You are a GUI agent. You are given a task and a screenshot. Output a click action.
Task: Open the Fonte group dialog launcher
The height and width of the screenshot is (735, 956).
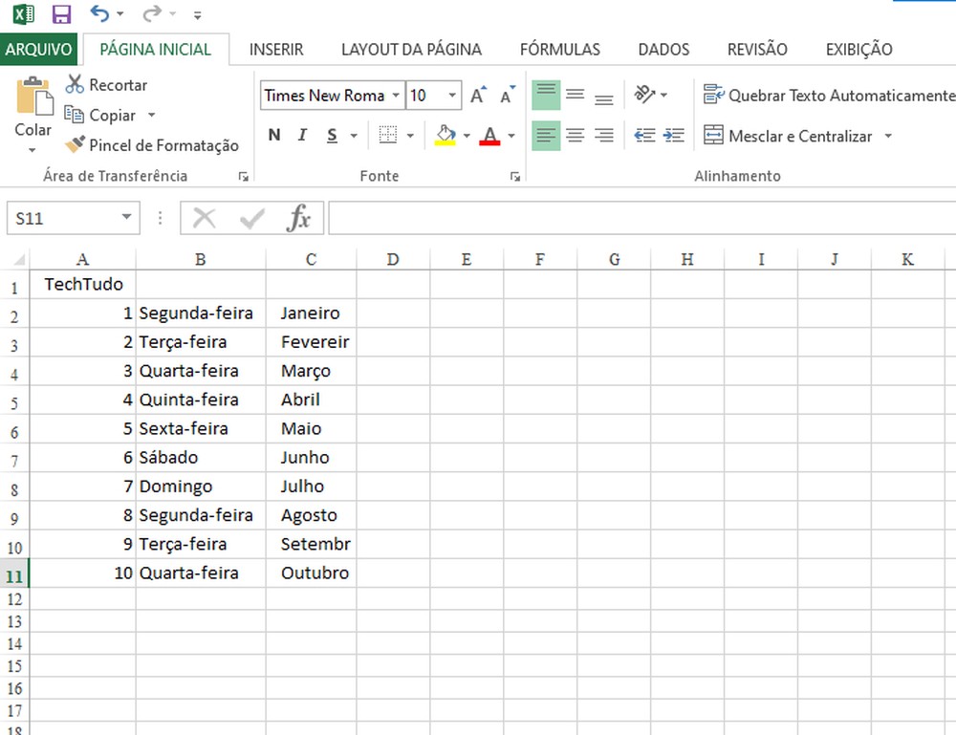(515, 176)
